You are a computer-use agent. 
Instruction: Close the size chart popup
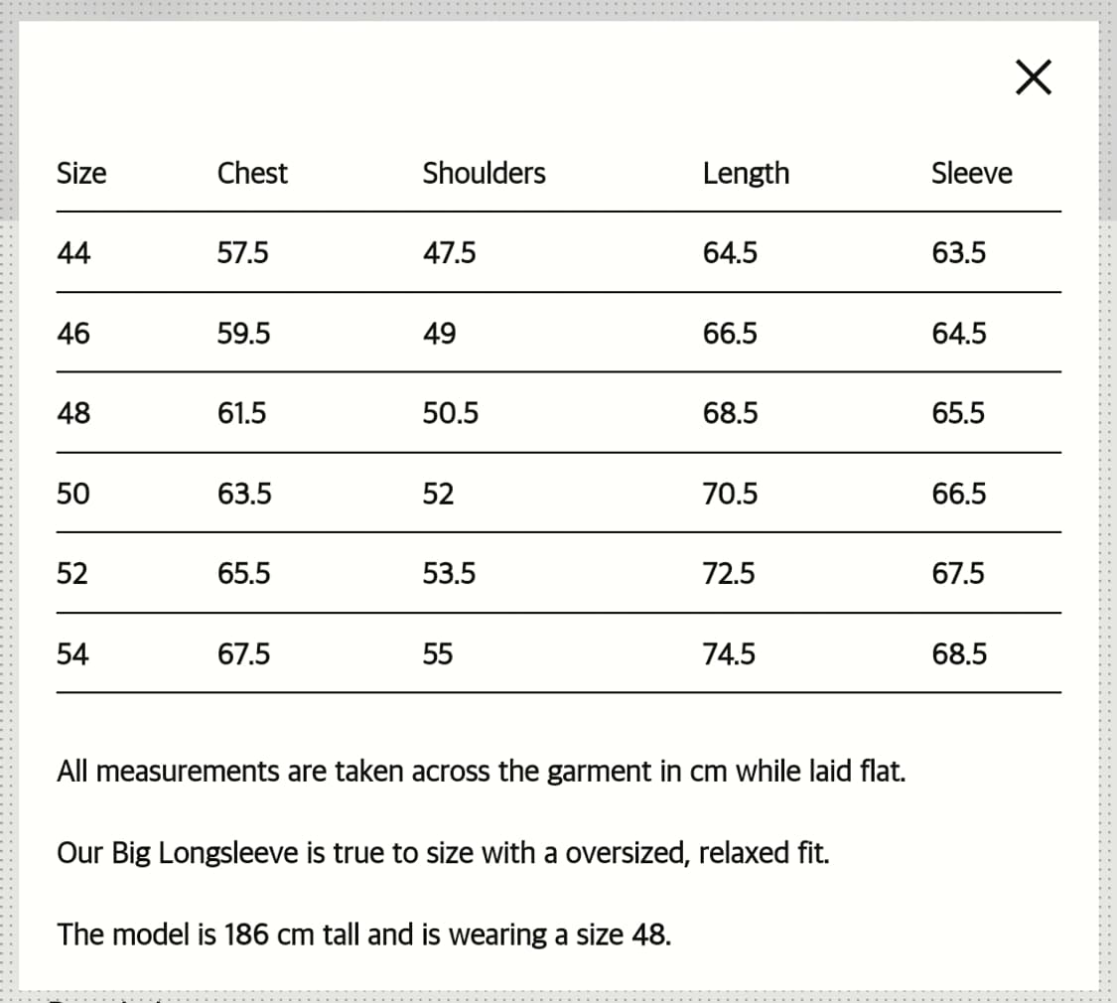pos(1034,76)
